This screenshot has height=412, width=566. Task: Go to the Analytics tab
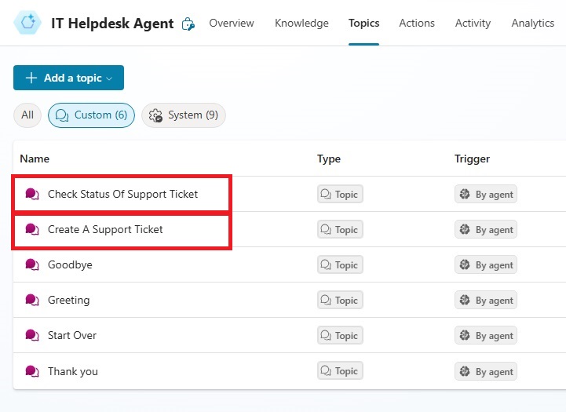click(x=532, y=23)
